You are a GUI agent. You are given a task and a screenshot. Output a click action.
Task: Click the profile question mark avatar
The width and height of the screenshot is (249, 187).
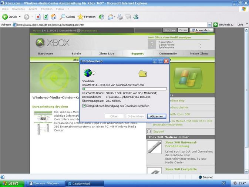(152, 44)
